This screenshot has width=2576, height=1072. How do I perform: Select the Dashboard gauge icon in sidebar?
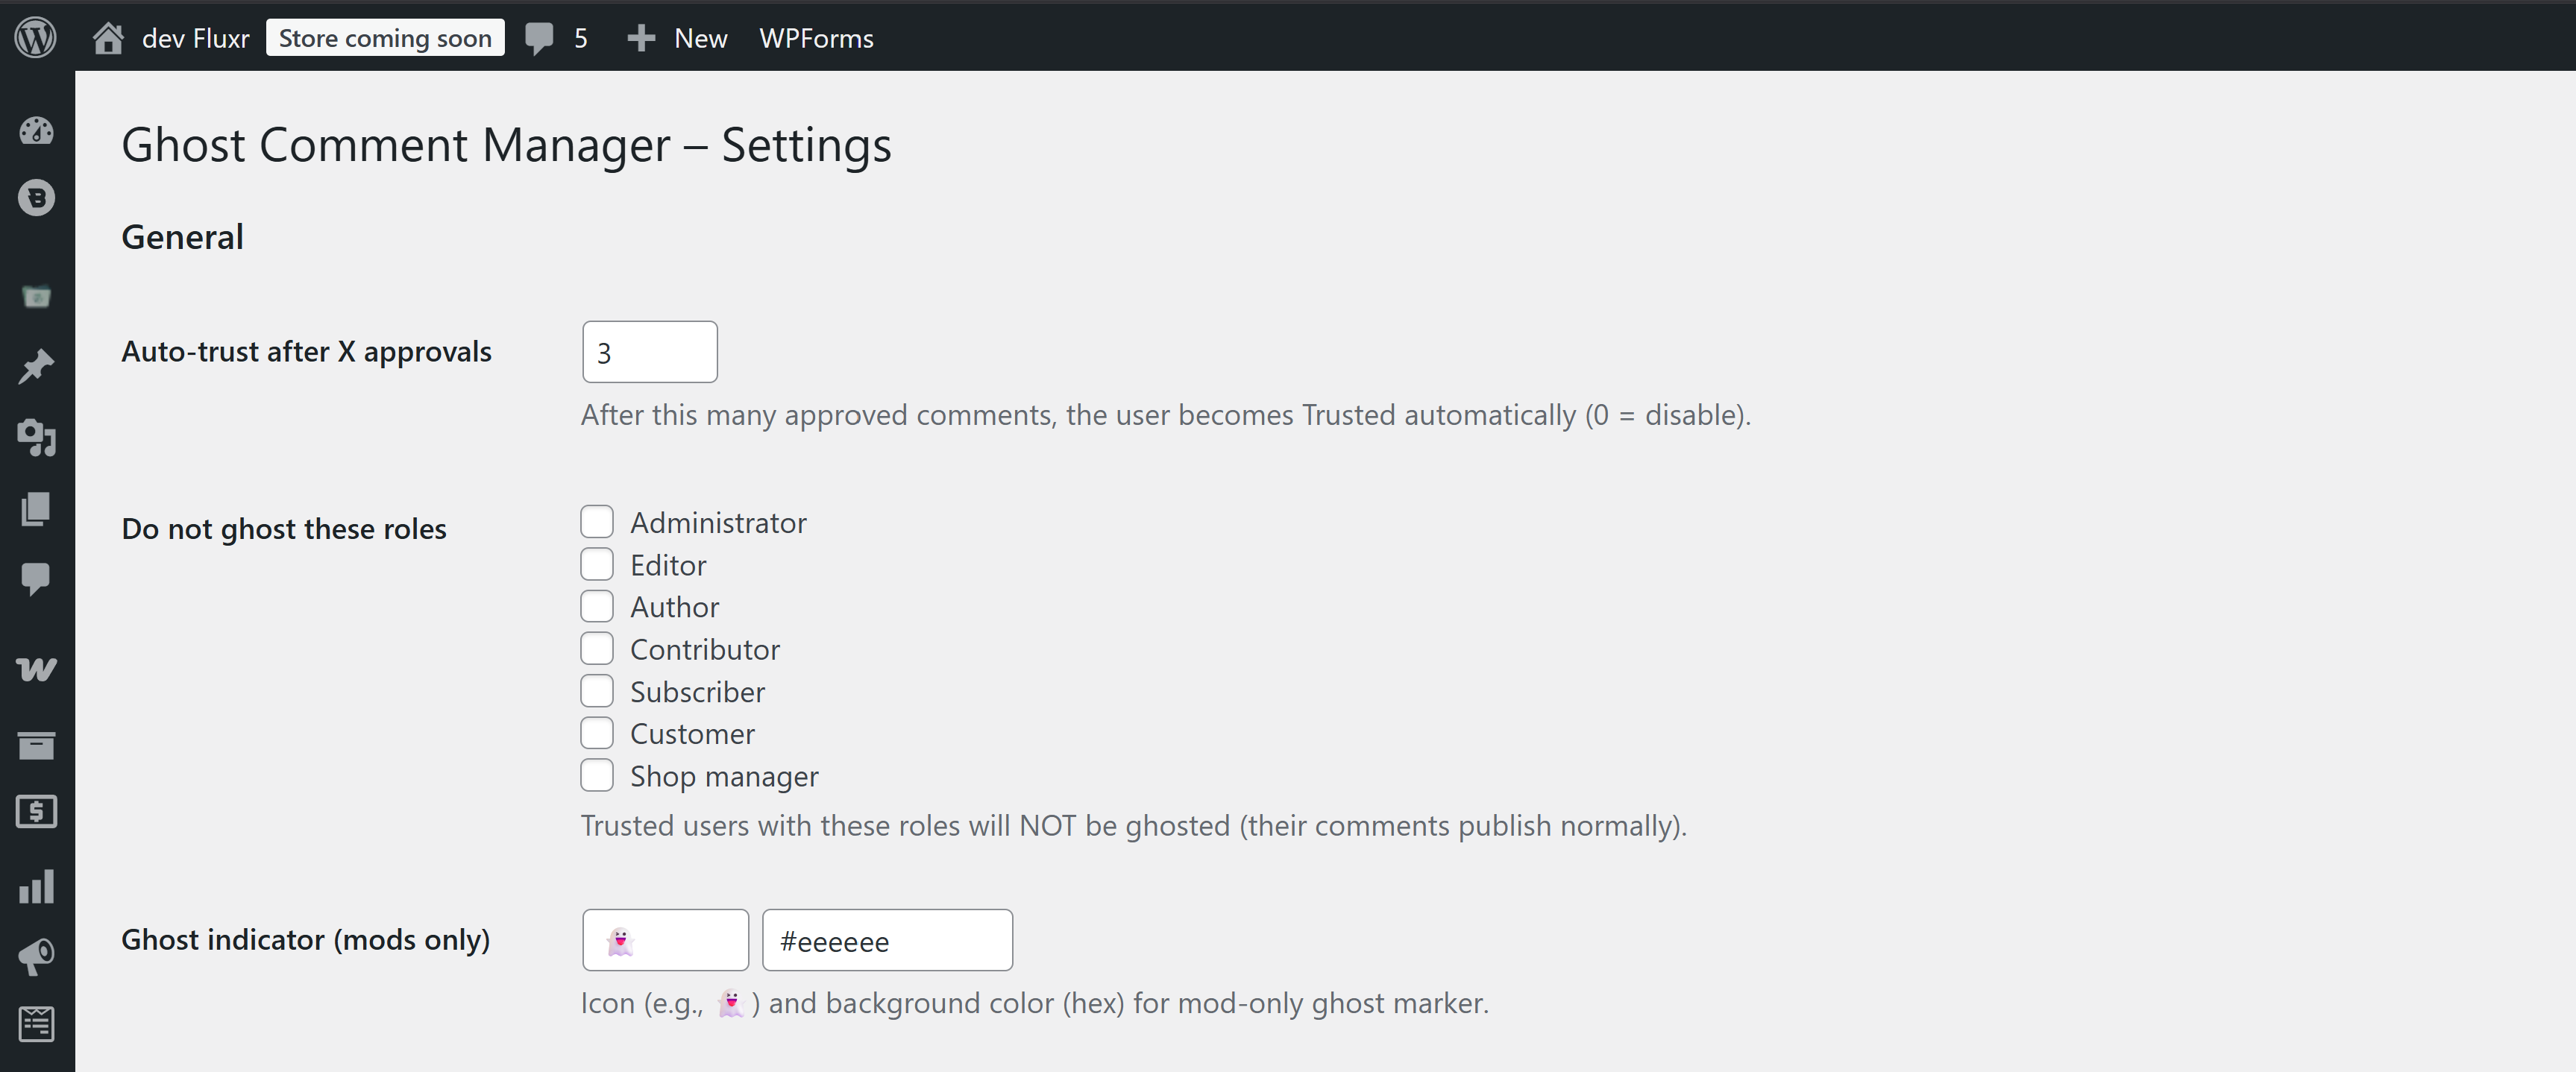(x=36, y=131)
